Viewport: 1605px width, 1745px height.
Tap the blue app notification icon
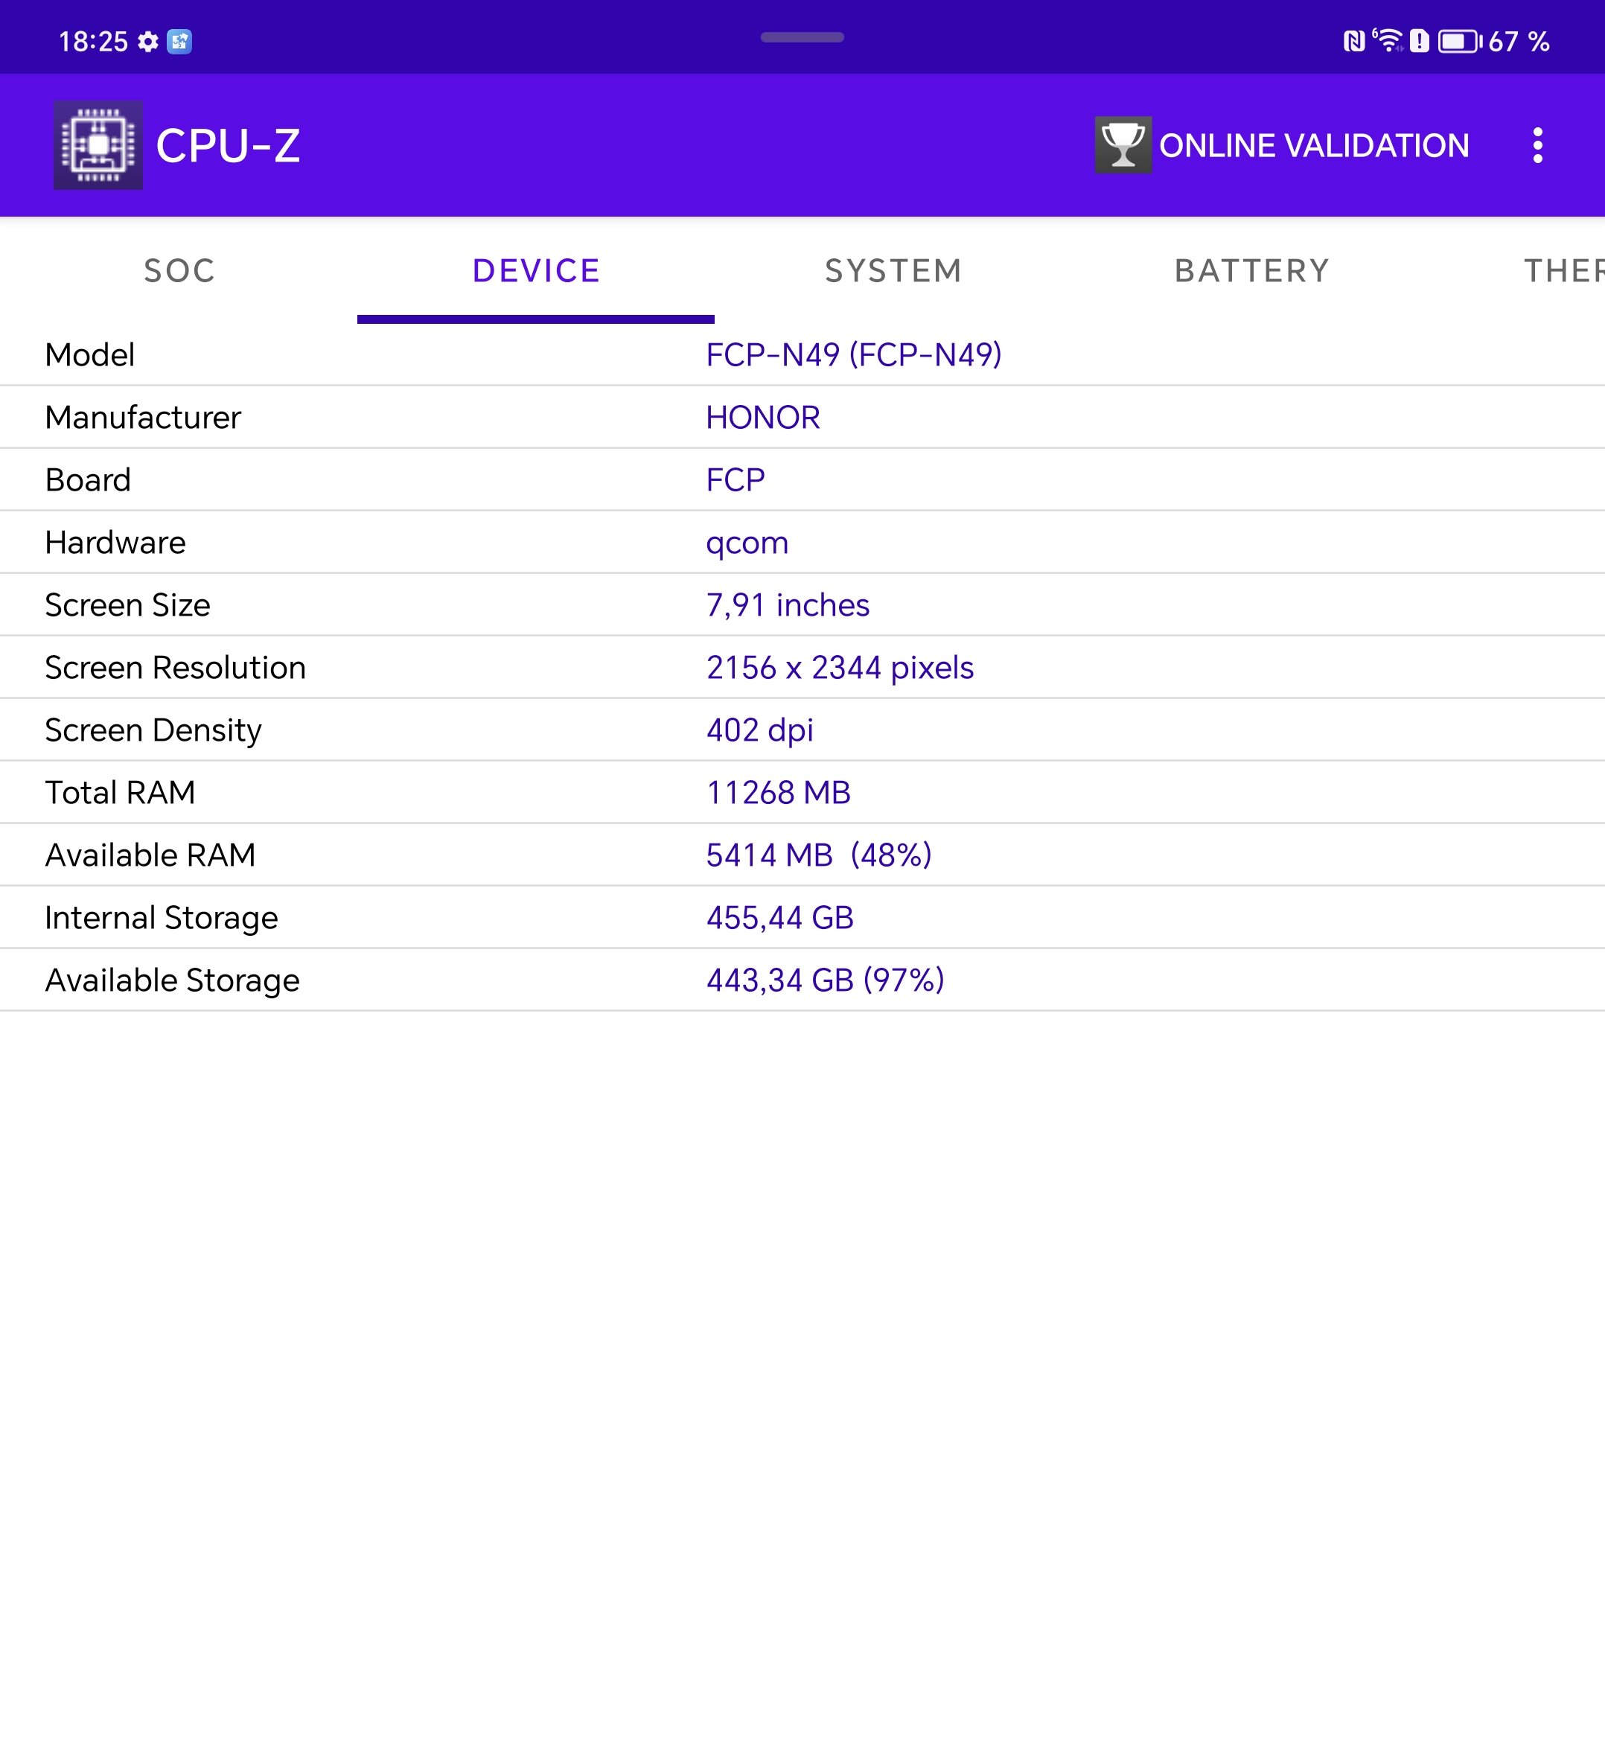click(x=180, y=42)
